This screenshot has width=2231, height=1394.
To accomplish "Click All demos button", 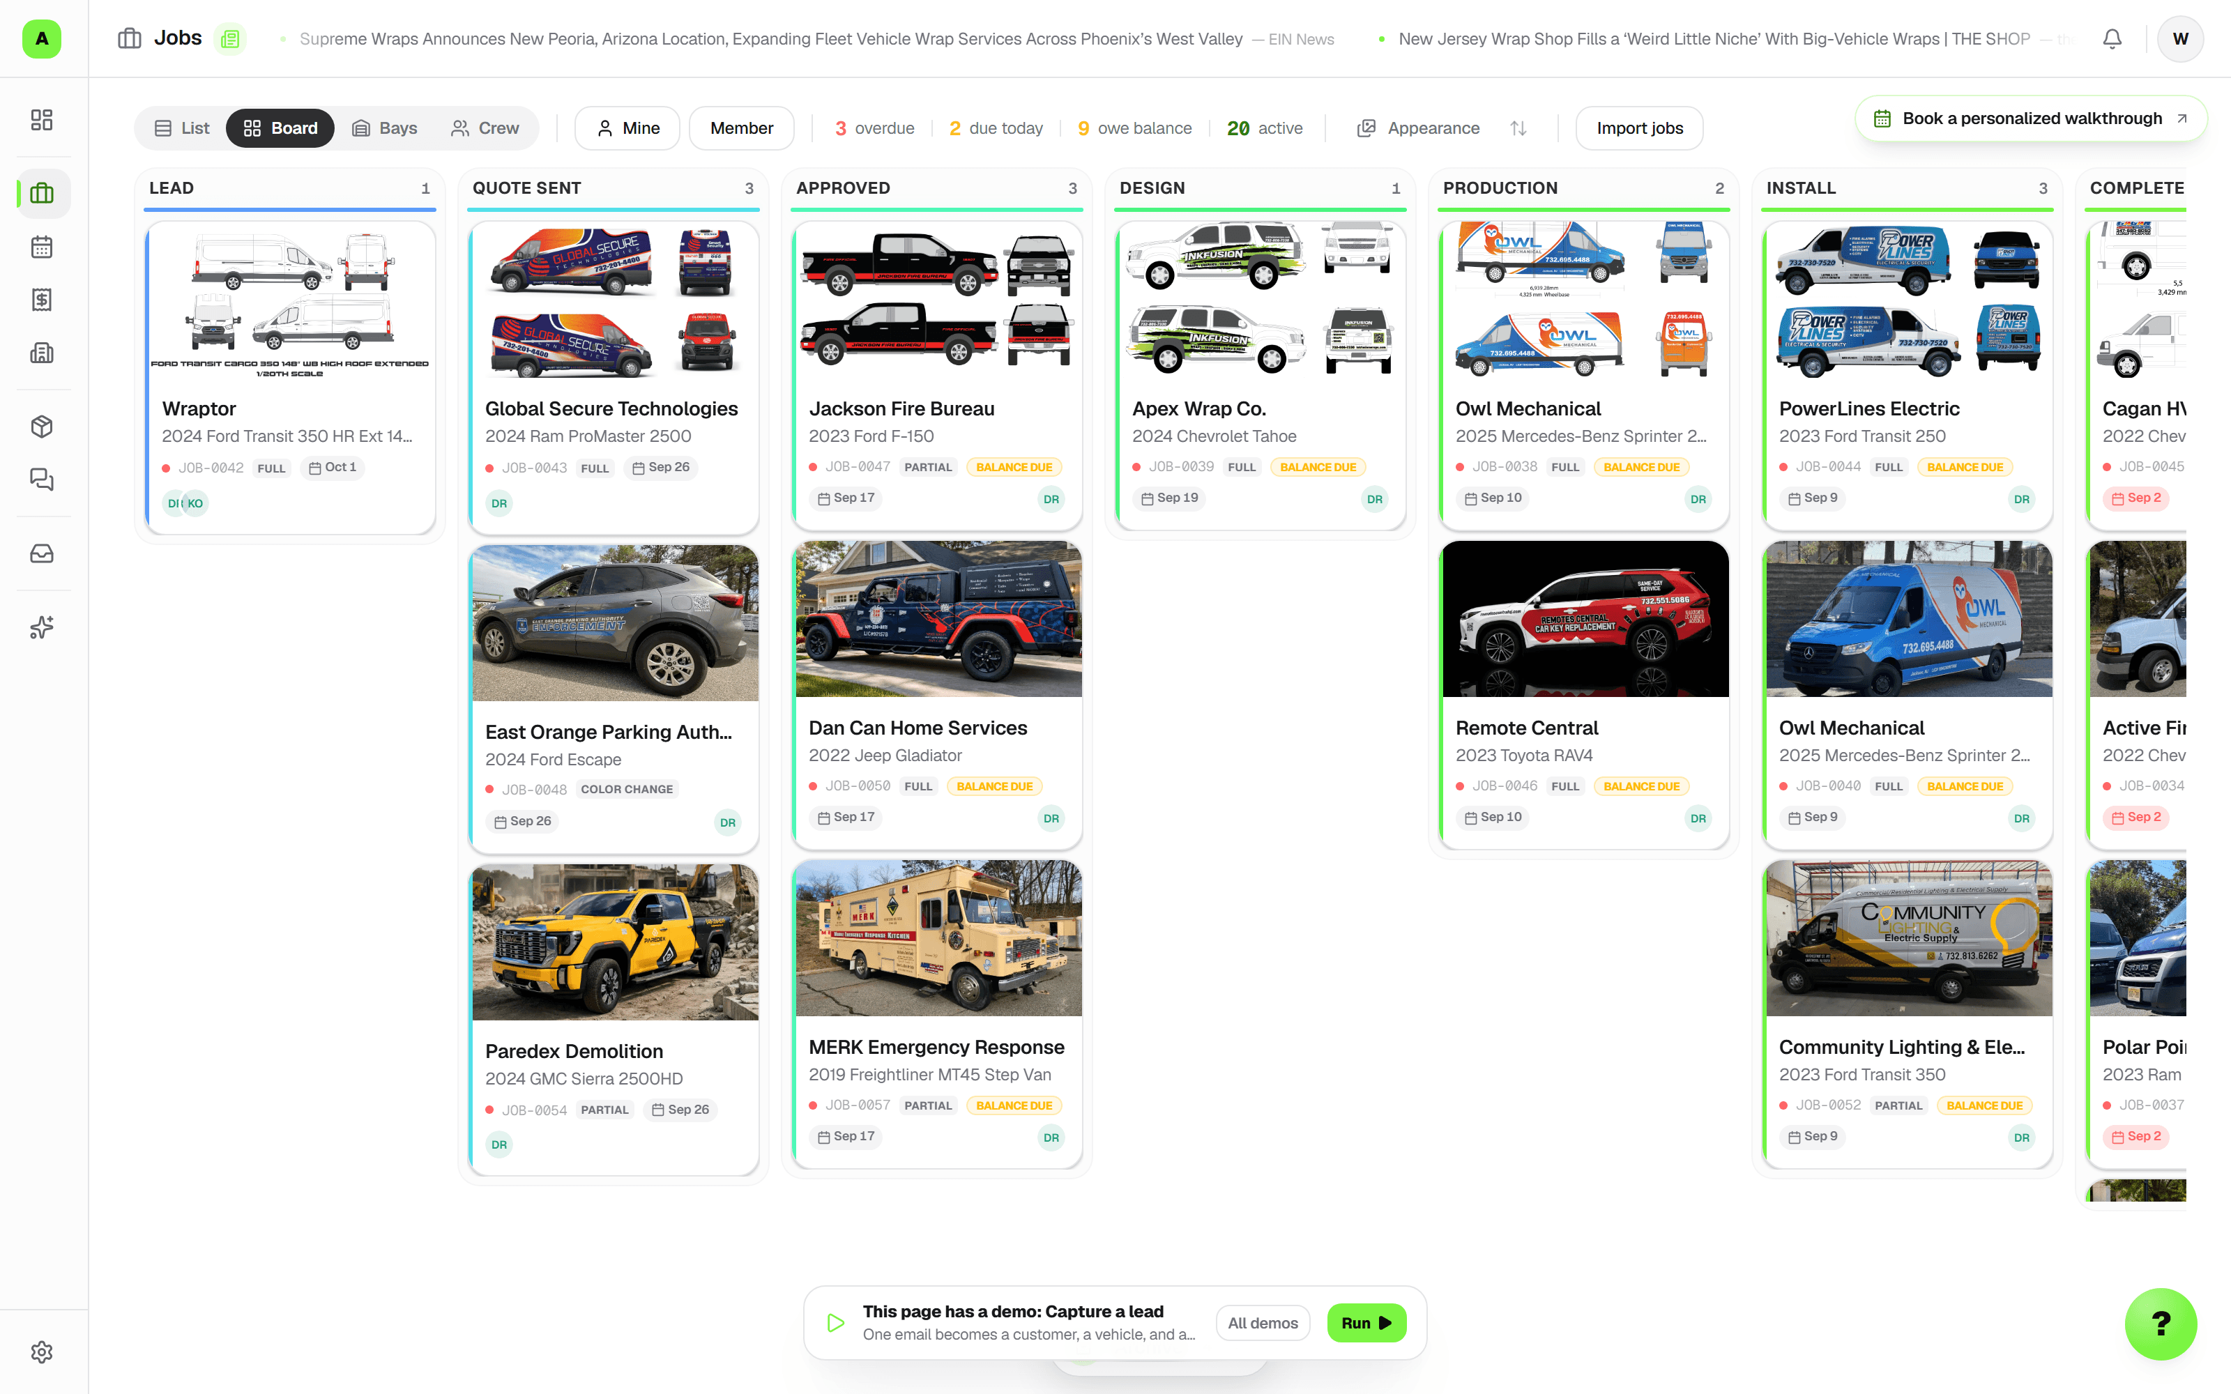I will pos(1262,1323).
